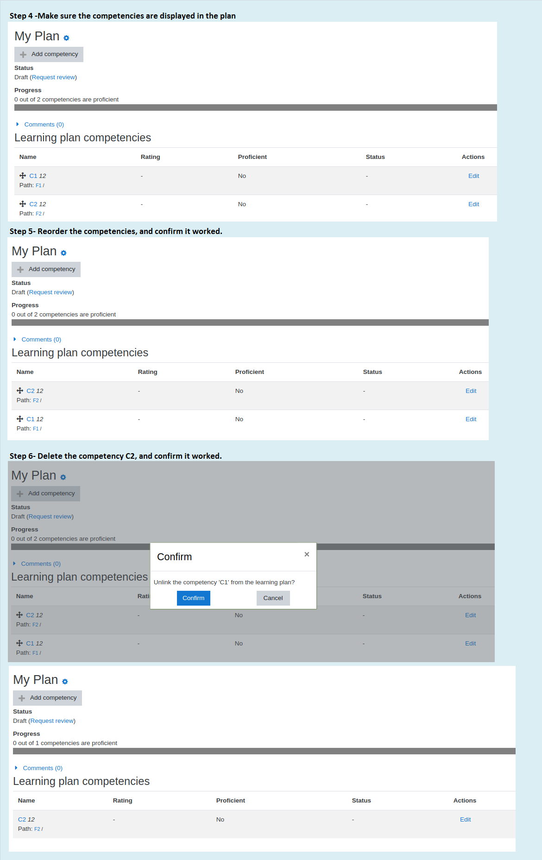The height and width of the screenshot is (860, 542).
Task: Edit the C2 row in the final plan
Action: point(465,820)
